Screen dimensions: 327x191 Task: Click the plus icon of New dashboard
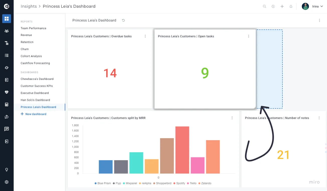click(22, 114)
